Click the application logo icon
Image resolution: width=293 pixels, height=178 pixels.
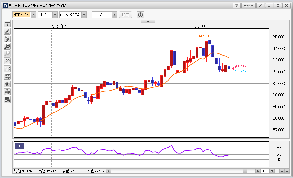tap(5, 6)
